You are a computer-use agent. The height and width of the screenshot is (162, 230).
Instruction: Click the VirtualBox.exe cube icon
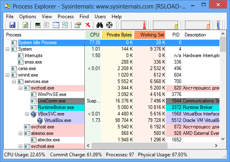click(40, 120)
